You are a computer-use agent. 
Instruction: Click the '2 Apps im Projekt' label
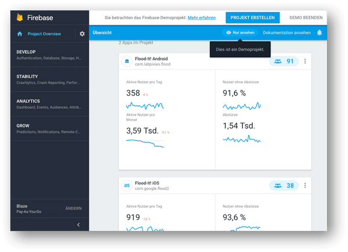click(x=136, y=43)
